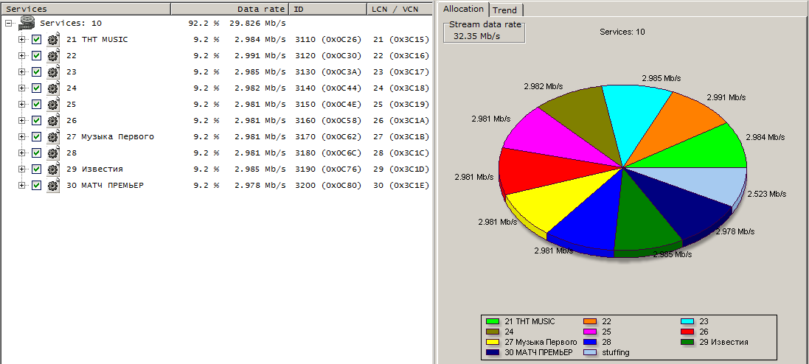Expand the service 22 tree node
The height and width of the screenshot is (364, 809).
coord(21,56)
